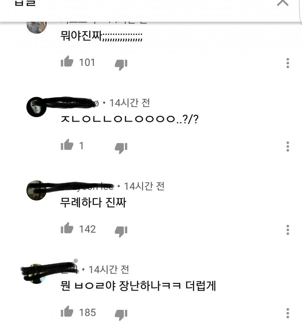Open the white mask avatar profile

click(x=36, y=107)
